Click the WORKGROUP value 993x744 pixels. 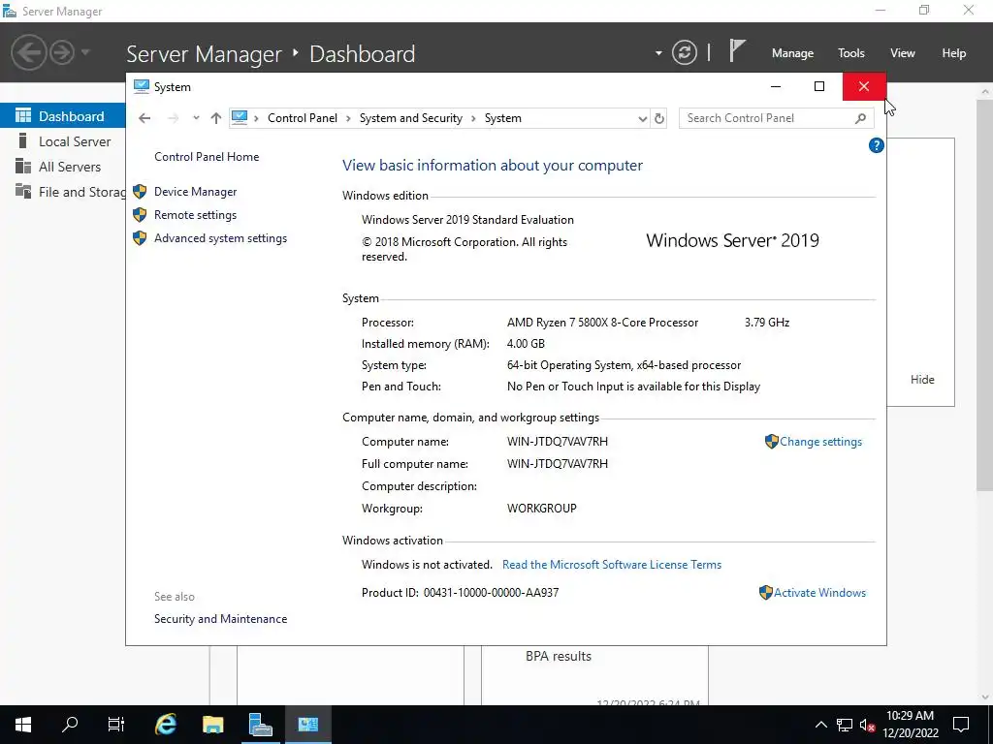coord(541,508)
